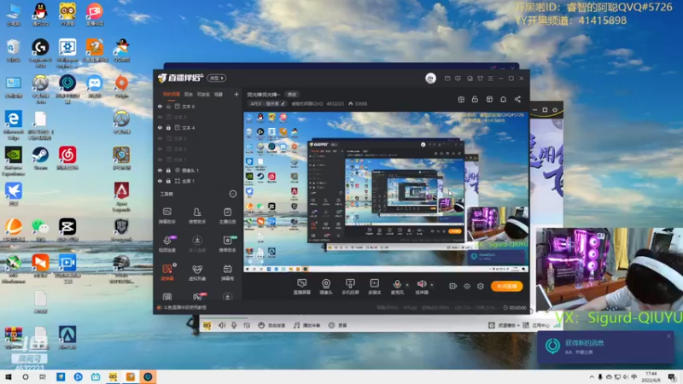Select the 文本 1 layer row
The height and width of the screenshot is (384, 683).
pyautogui.click(x=198, y=160)
